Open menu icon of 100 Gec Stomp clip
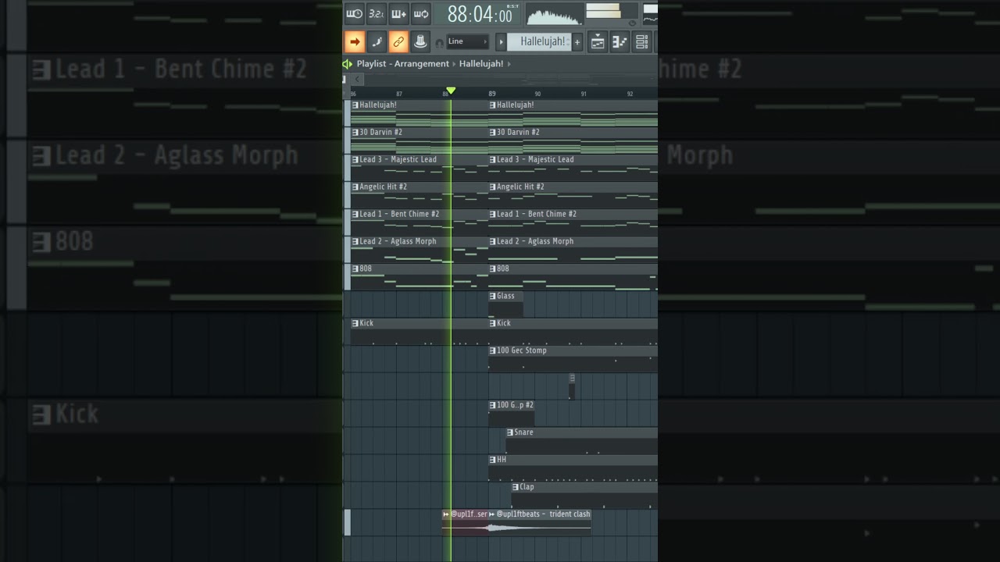Viewport: 1000px width, 562px height. tap(493, 350)
